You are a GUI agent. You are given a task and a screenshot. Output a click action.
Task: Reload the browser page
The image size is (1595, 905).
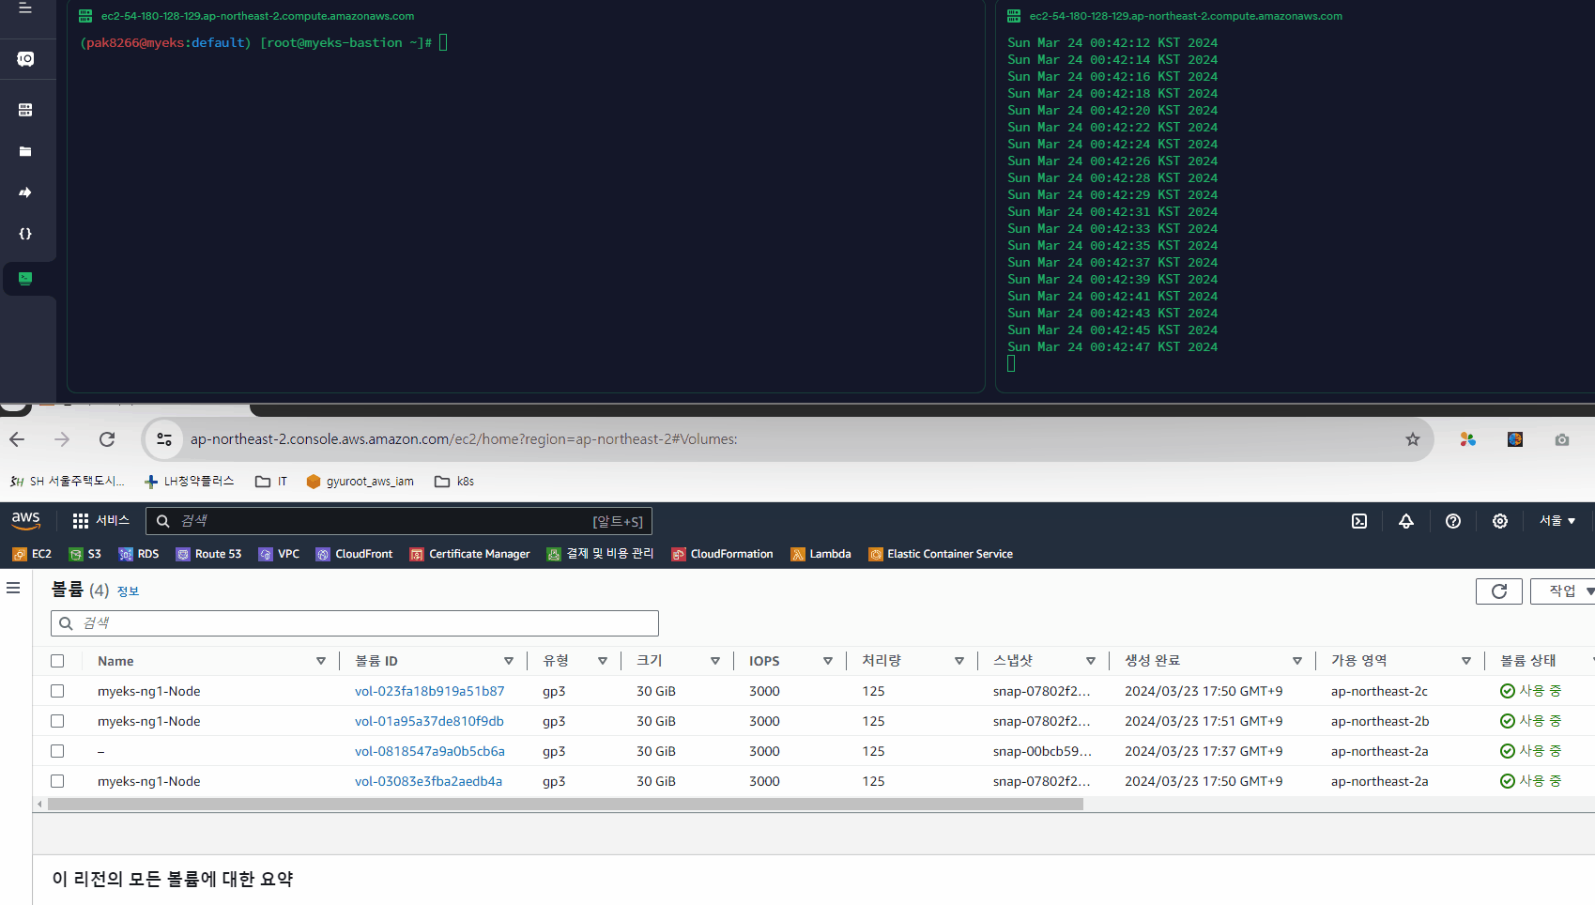107,439
